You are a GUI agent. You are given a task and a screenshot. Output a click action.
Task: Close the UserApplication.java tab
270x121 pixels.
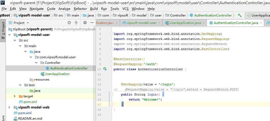[x=204, y=23]
